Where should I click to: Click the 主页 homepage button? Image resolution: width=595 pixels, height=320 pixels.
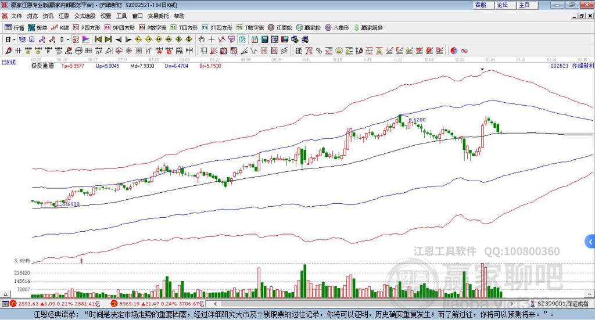point(526,5)
